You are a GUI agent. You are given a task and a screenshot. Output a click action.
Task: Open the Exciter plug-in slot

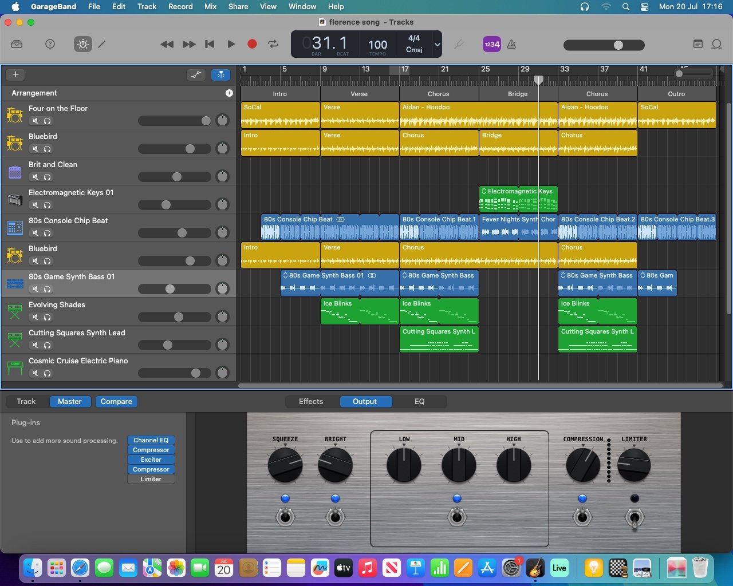click(151, 460)
